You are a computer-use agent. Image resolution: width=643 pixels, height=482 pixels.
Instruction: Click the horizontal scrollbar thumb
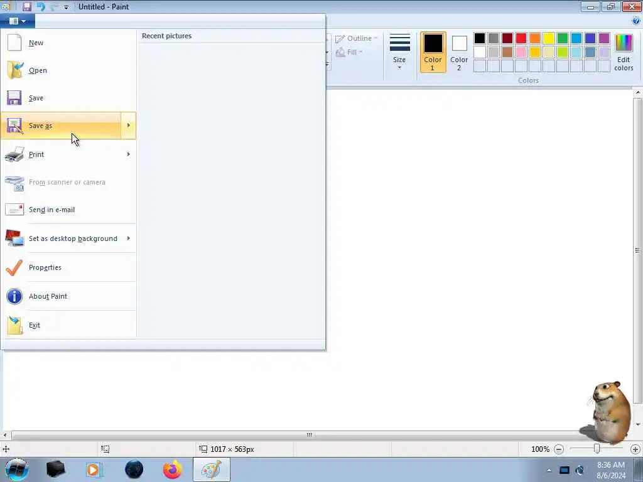309,435
